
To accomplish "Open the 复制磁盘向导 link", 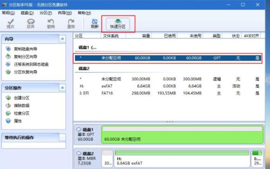I will point(26,49).
